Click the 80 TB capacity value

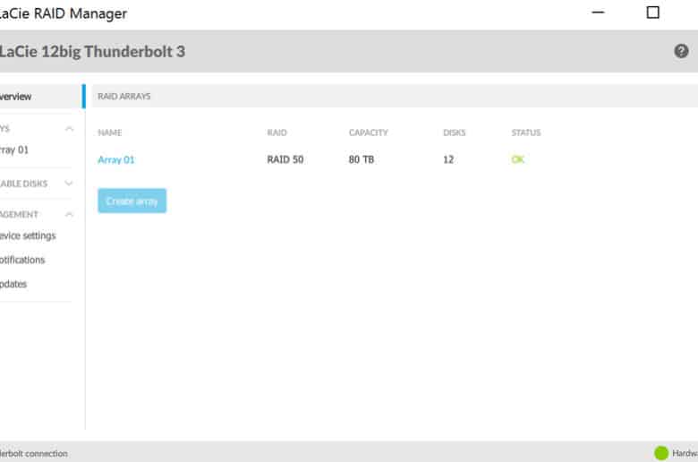click(x=362, y=159)
